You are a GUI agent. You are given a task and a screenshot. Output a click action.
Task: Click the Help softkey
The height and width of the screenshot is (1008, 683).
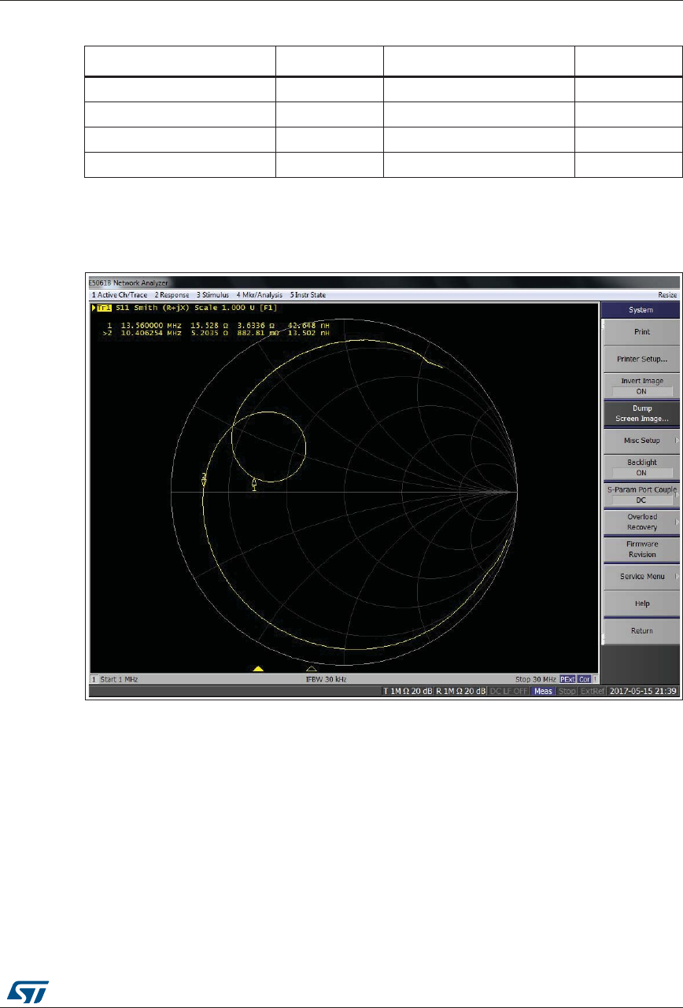pyautogui.click(x=641, y=604)
